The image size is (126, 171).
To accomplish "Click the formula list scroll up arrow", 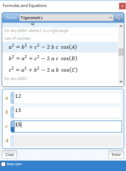I will coord(121,26).
